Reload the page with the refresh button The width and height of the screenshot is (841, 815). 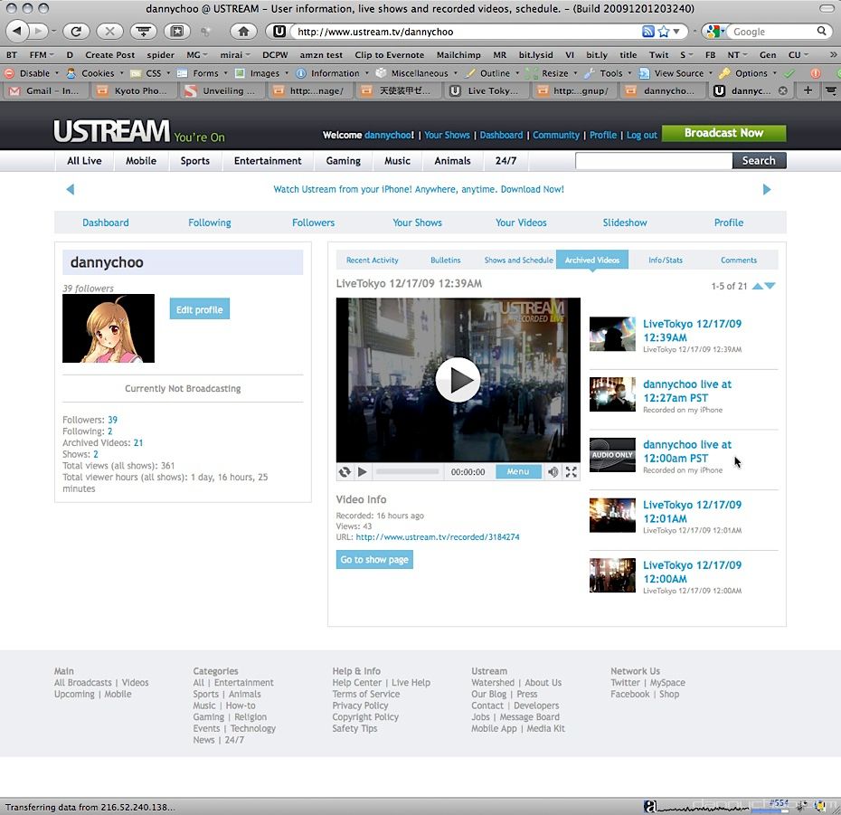tap(75, 31)
